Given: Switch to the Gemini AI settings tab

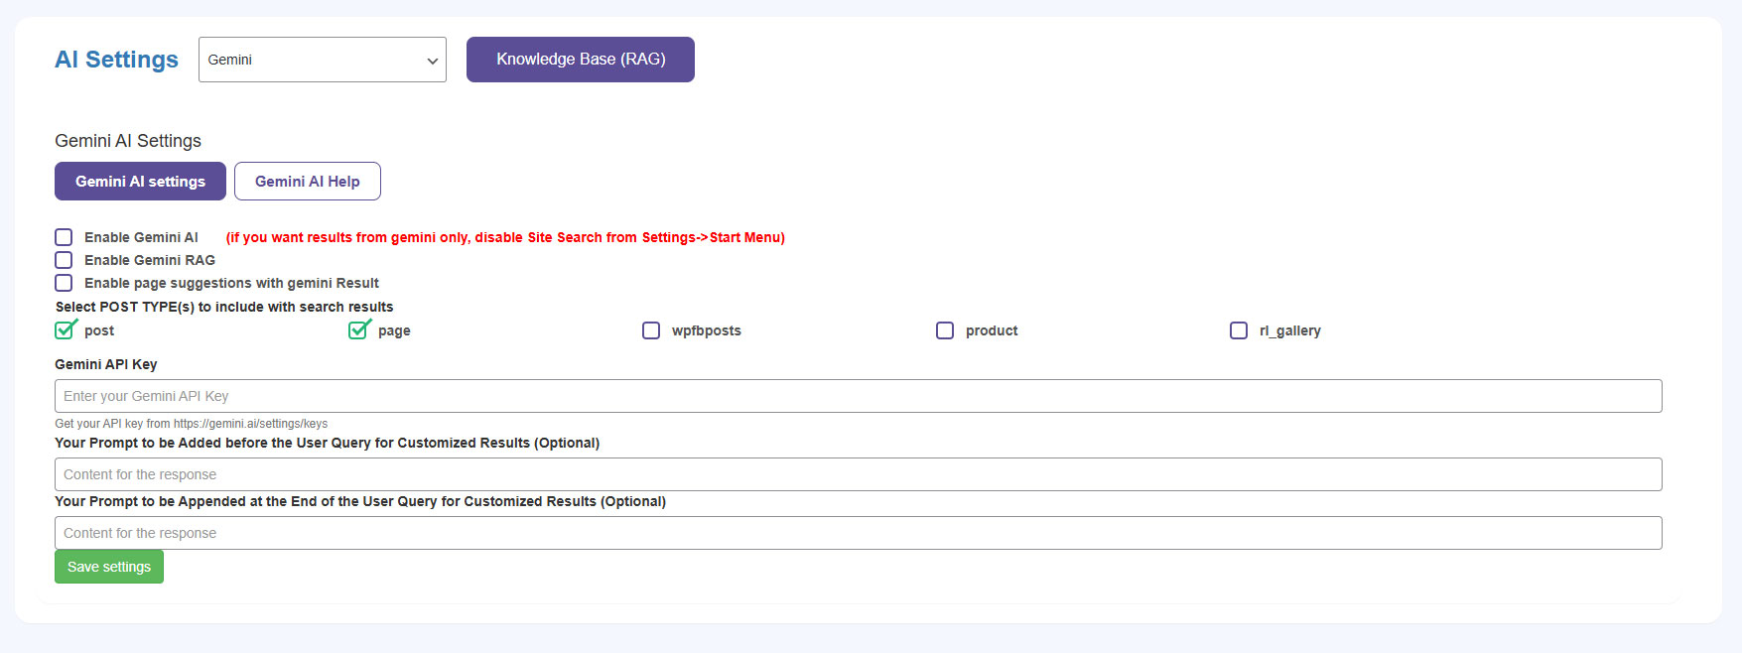Looking at the screenshot, I should pos(140,182).
